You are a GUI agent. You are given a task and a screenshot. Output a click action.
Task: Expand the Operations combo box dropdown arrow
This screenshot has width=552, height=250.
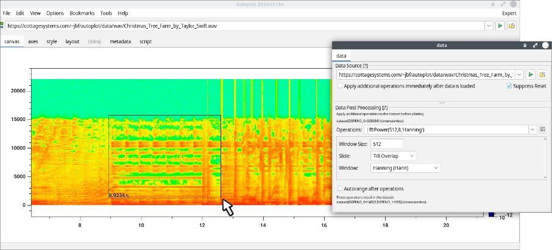coord(532,130)
